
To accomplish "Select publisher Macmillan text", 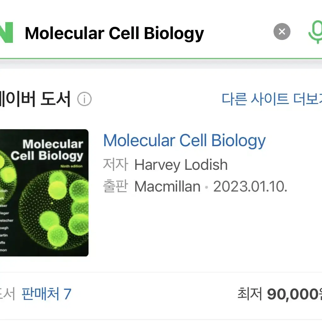I will click(167, 187).
